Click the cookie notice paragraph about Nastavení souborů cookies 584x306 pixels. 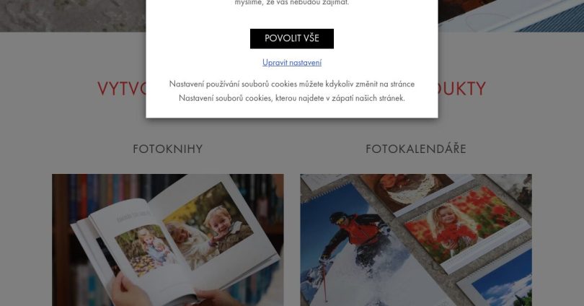coord(291,91)
